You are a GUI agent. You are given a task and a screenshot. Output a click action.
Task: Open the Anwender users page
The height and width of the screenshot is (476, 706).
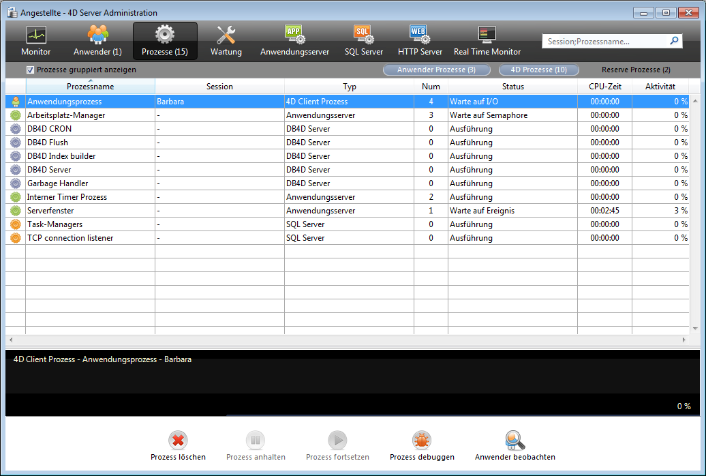[x=97, y=35]
